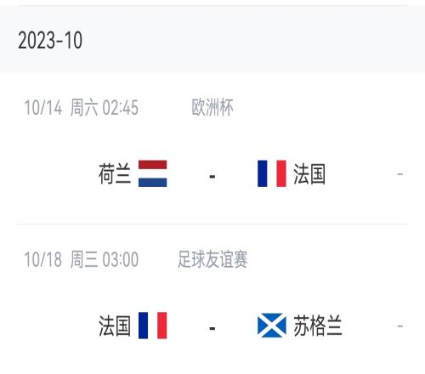Click the divider between the two matches
Screen dimensions: 425x374
pyautogui.click(x=212, y=224)
